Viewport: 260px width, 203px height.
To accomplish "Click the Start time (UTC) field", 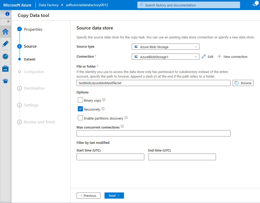I will click(110, 157).
